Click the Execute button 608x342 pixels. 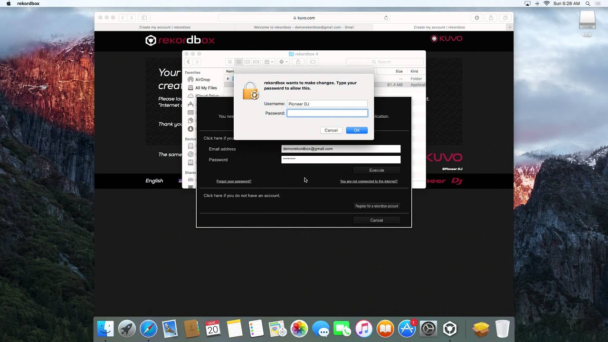click(x=377, y=170)
